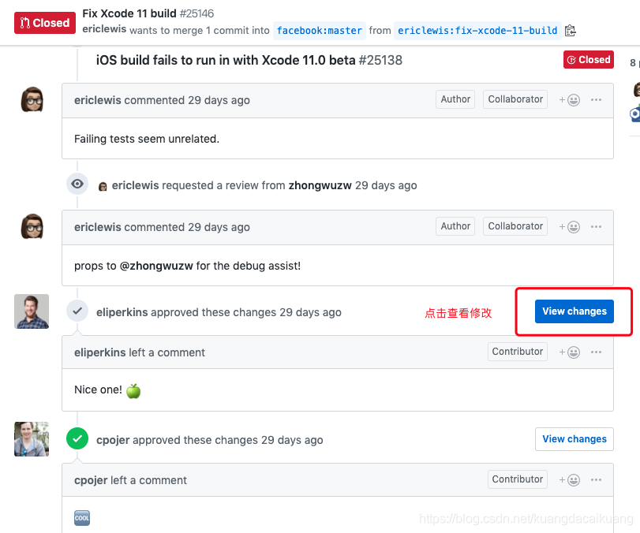Viewport: 640px width, 533px height.
Task: Click View changes for eliperkins' review
Action: pyautogui.click(x=575, y=311)
